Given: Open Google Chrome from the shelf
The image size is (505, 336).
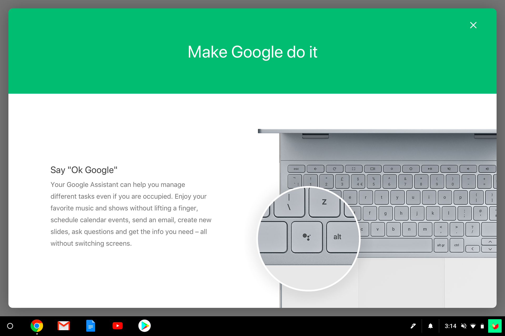Looking at the screenshot, I should (x=37, y=326).
